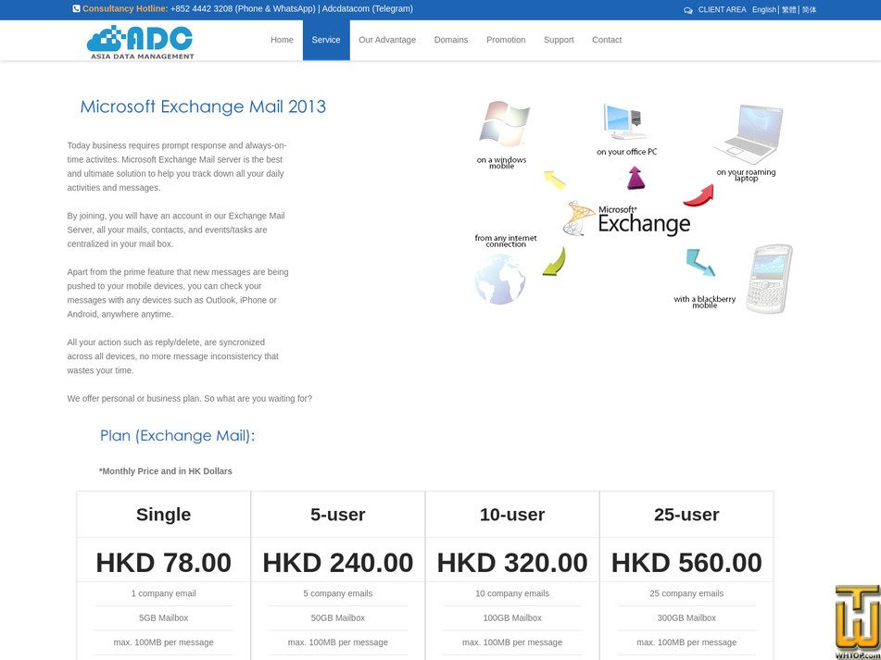The image size is (881, 660).
Task: Click the 100GB Mailbox row
Action: [x=512, y=618]
